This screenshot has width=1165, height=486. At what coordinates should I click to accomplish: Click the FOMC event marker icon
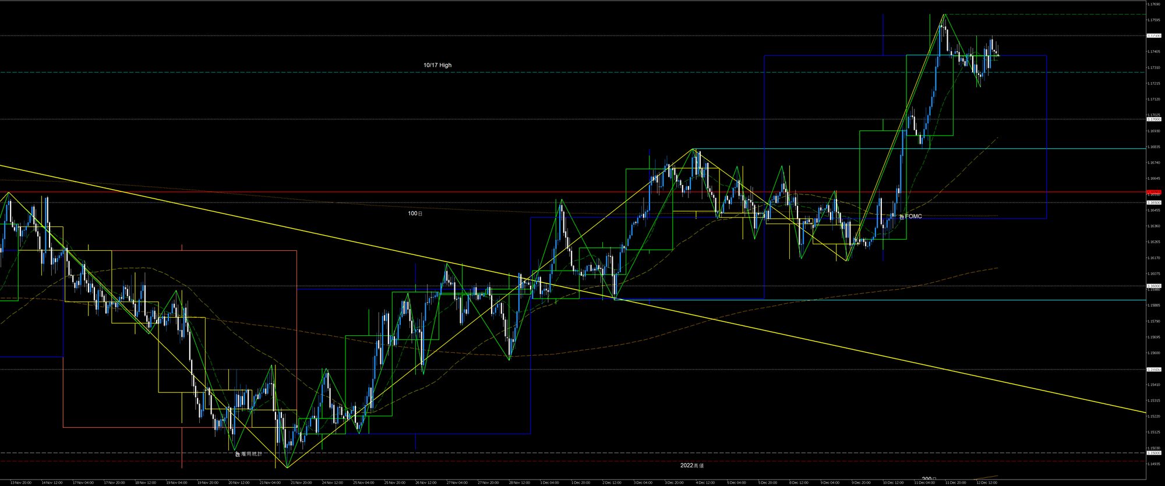pyautogui.click(x=902, y=217)
